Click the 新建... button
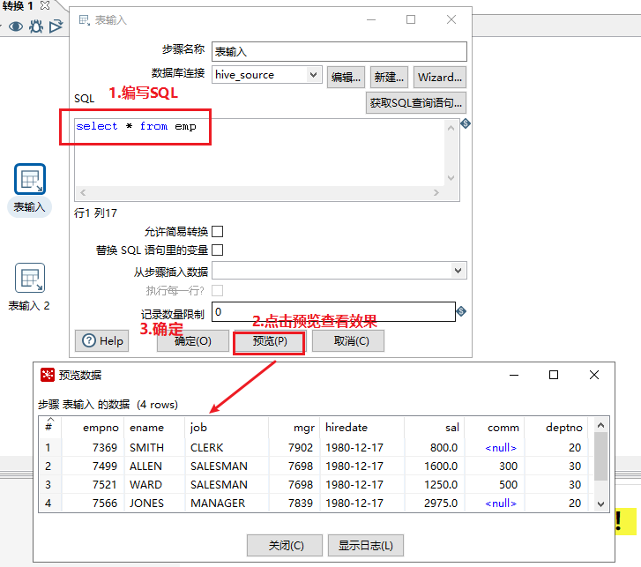 (x=389, y=78)
